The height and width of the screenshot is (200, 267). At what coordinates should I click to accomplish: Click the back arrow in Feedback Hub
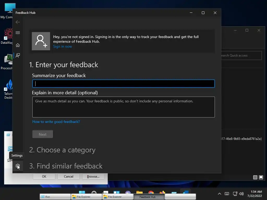point(18,22)
